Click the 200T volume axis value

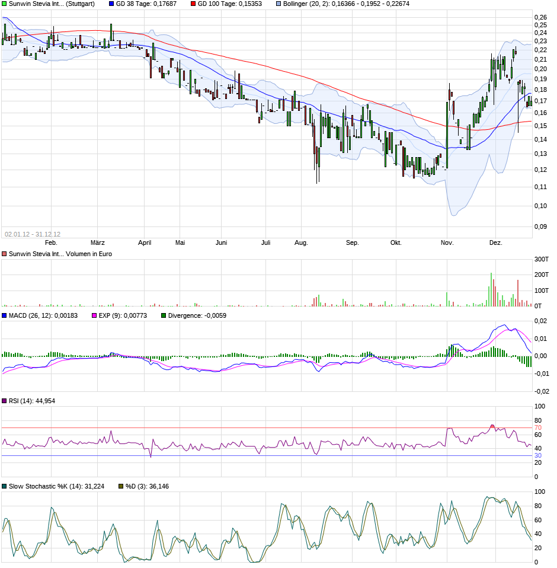542,275
